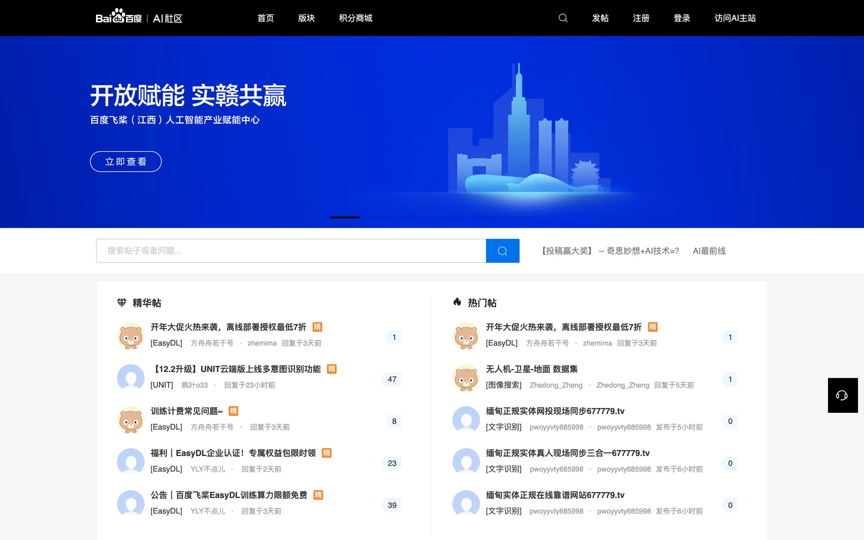Click the 发布于5小时前 timestamp
Image resolution: width=864 pixels, height=540 pixels.
[x=679, y=427]
